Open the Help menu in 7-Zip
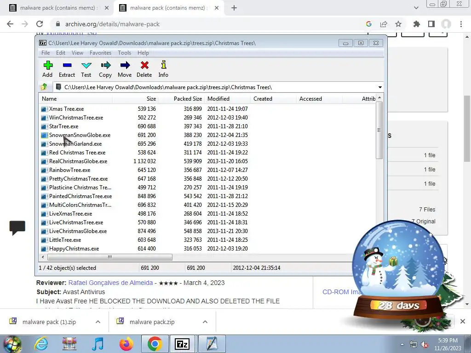Viewport: 471px width, 353px height. pos(144,53)
